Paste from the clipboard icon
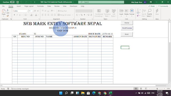Screen dimensions: 171x96 click(x=3, y=11)
